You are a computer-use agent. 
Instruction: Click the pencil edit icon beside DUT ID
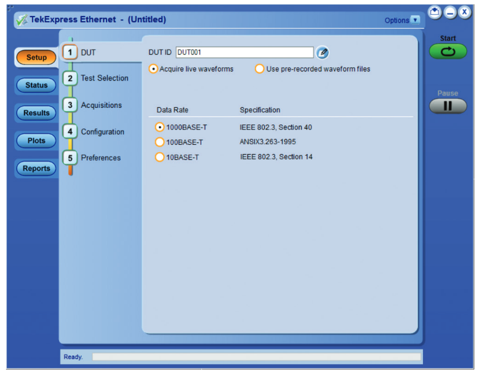(x=323, y=53)
